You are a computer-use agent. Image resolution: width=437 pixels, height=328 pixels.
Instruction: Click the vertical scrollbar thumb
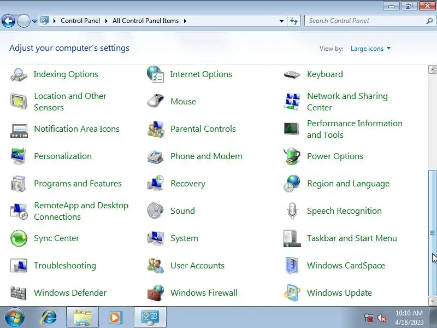pyautogui.click(x=432, y=233)
